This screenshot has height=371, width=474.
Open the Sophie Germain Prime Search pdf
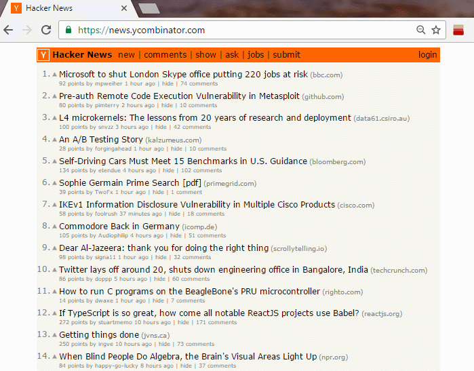click(130, 183)
